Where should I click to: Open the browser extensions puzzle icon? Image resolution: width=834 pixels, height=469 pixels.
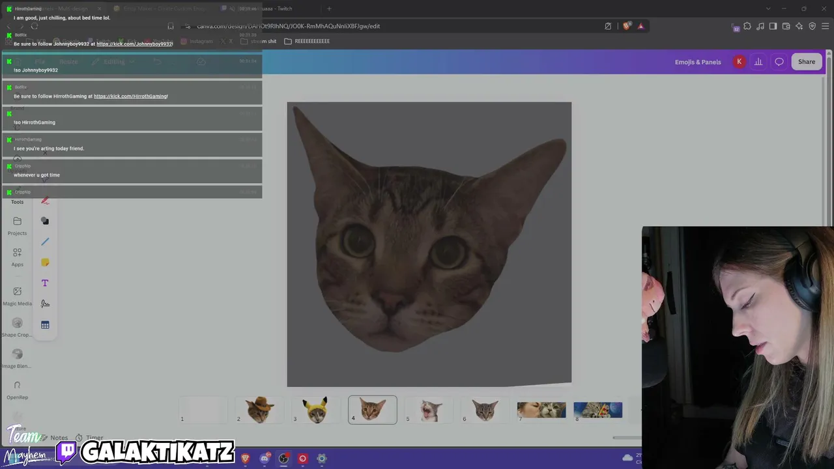(x=747, y=26)
